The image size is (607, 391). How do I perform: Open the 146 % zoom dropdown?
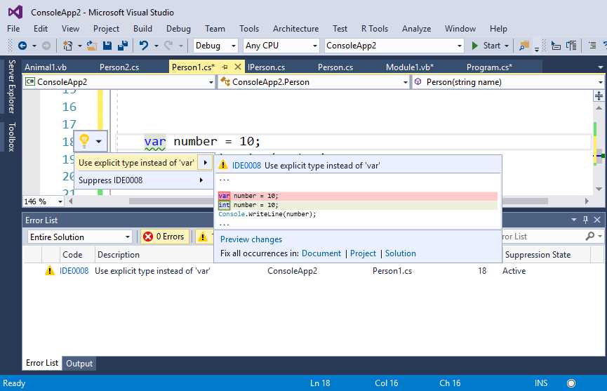43,201
